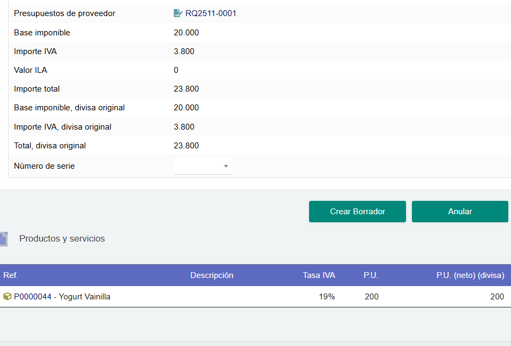Image resolution: width=511 pixels, height=346 pixels.
Task: Open the P0000044 - Yogurt Vainilla product link
Action: 62,297
